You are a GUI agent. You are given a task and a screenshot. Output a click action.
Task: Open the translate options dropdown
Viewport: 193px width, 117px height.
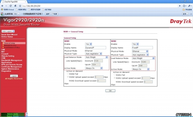(185, 14)
